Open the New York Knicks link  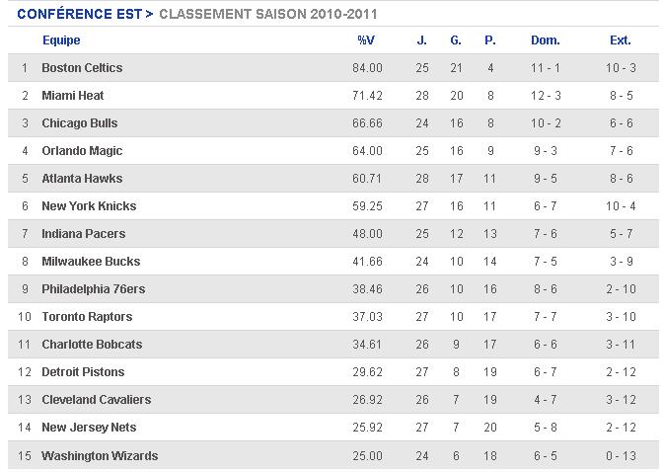pyautogui.click(x=89, y=206)
